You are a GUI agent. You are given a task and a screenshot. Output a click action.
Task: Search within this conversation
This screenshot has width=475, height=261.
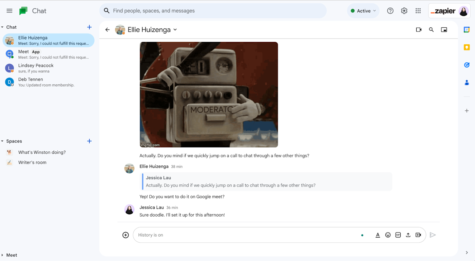coord(431,30)
